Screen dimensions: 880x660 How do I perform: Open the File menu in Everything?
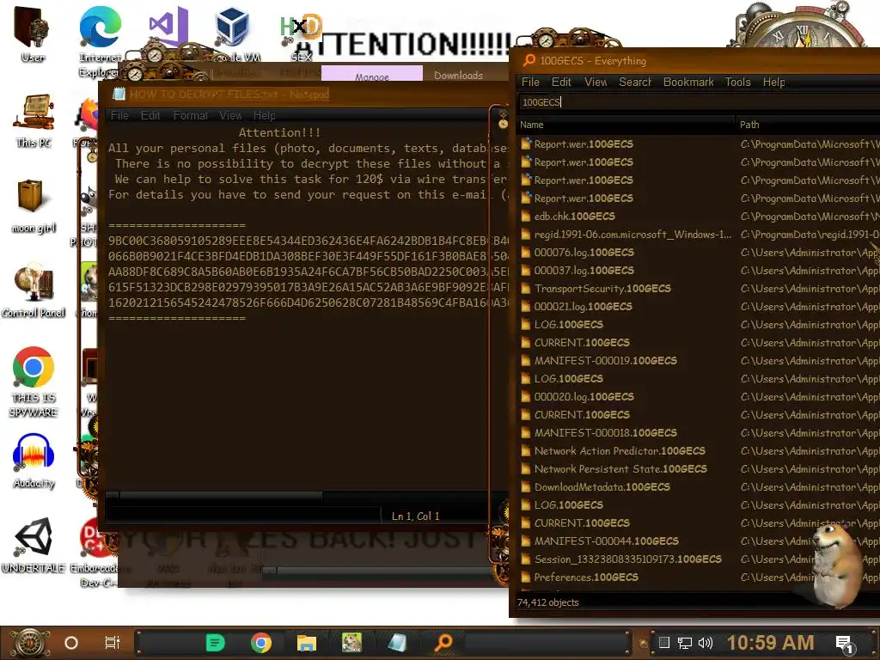[x=530, y=82]
